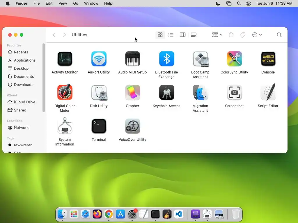Select the Console app icon

point(268,59)
